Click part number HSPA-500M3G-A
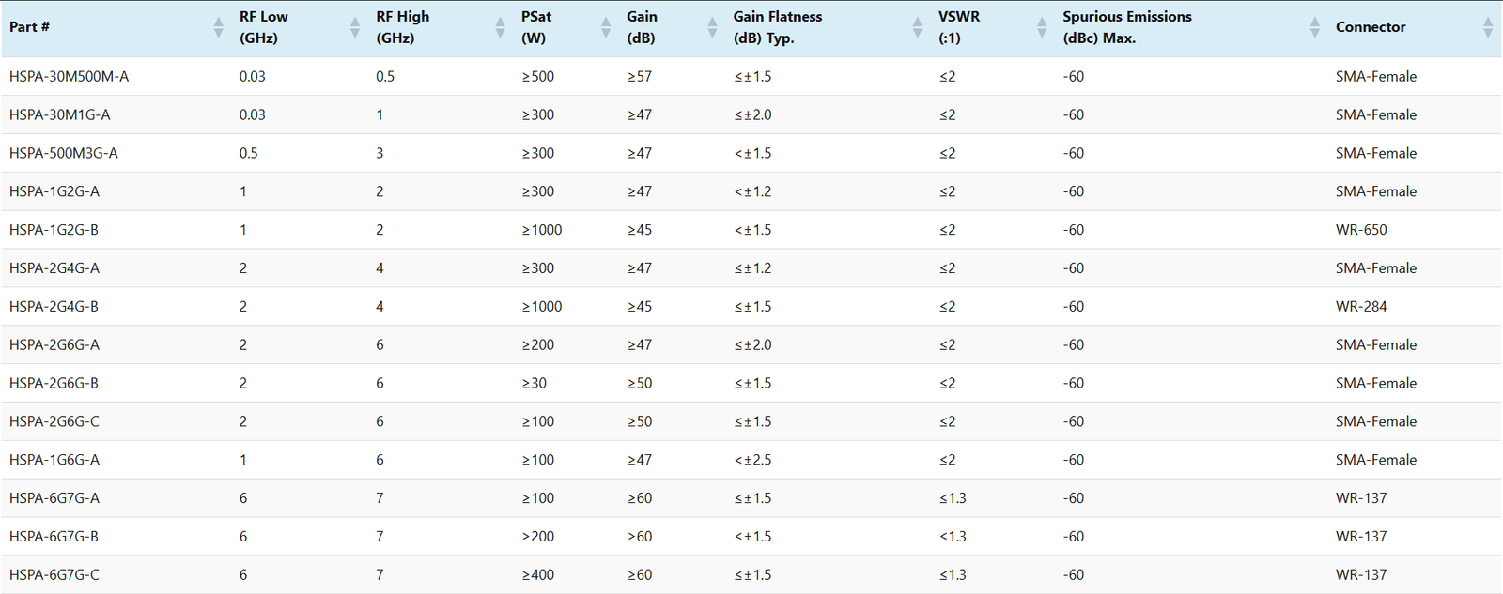 click(64, 153)
